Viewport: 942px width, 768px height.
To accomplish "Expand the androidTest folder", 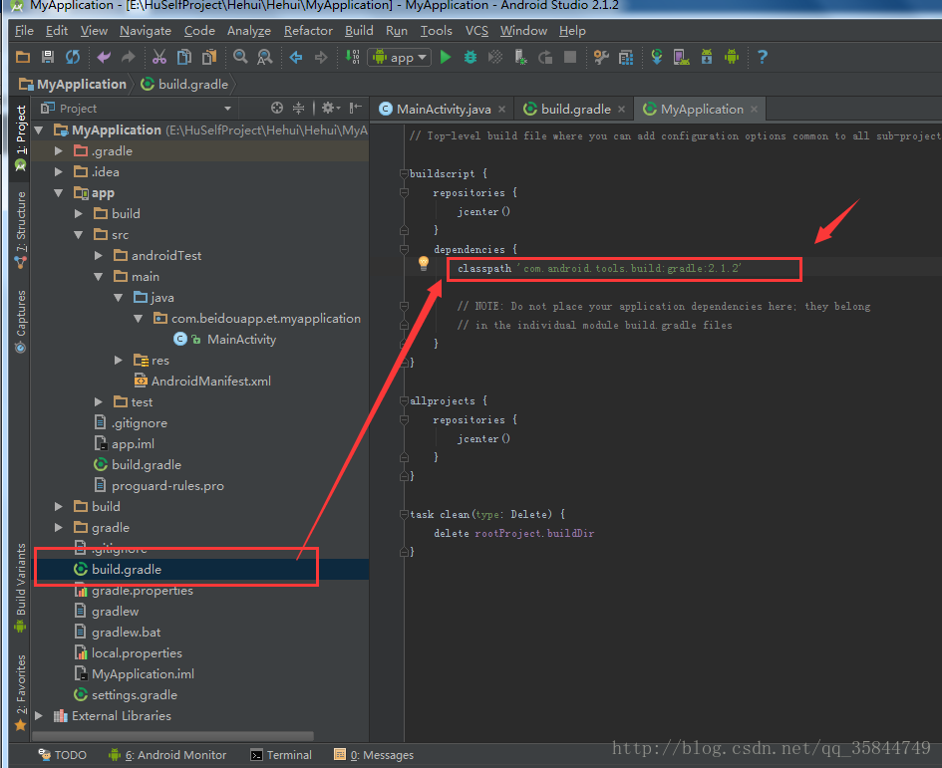I will click(x=99, y=256).
